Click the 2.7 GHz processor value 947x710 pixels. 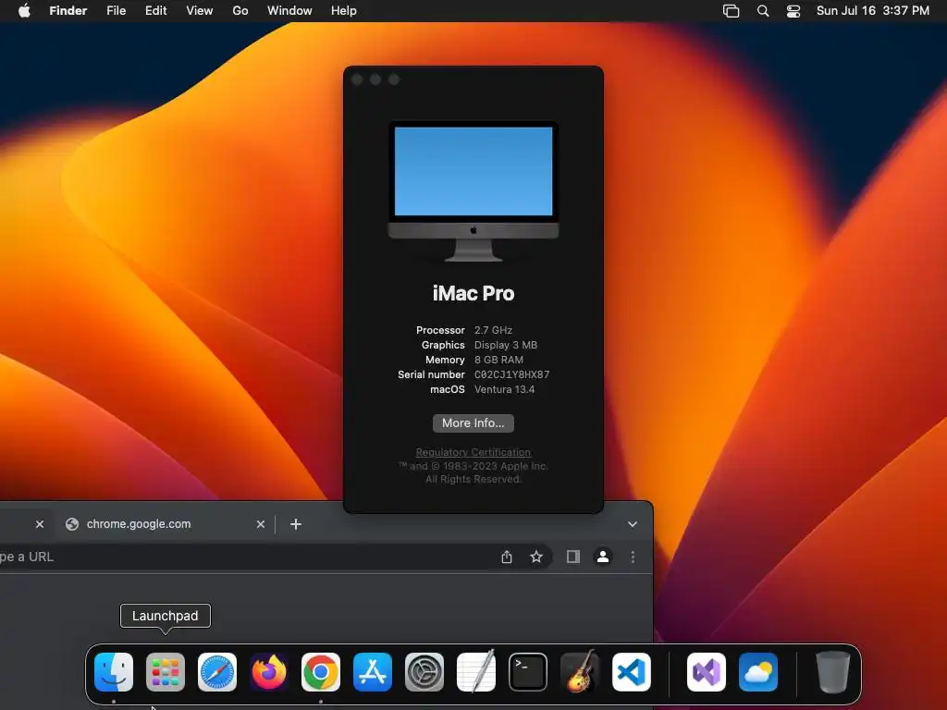[x=494, y=330]
